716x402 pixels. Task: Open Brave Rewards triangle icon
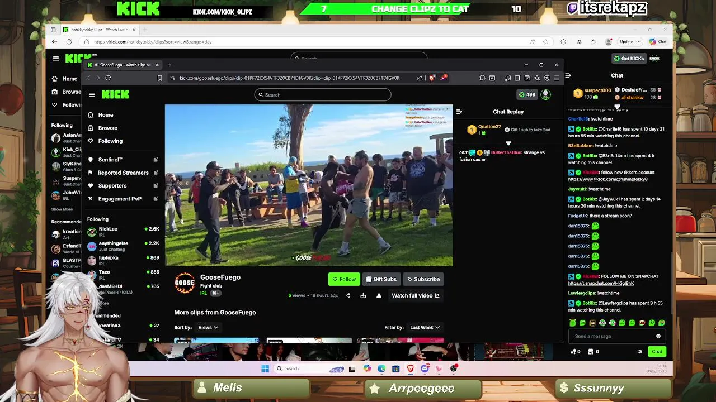coord(443,78)
